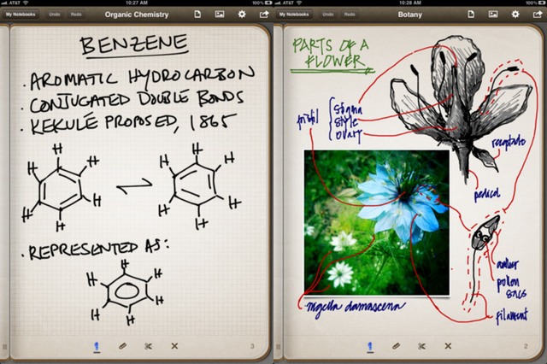Screen dimensions: 547x364
Task: Select the pen tool in Botany notebook
Action: [370, 346]
